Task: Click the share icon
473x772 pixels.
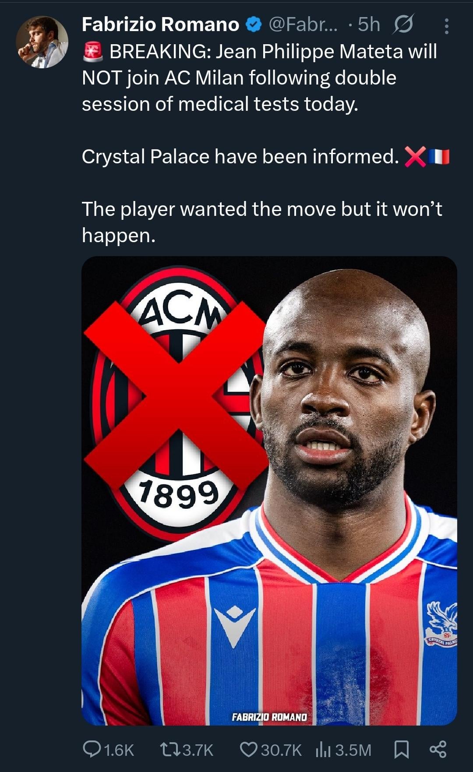Action: [x=438, y=749]
